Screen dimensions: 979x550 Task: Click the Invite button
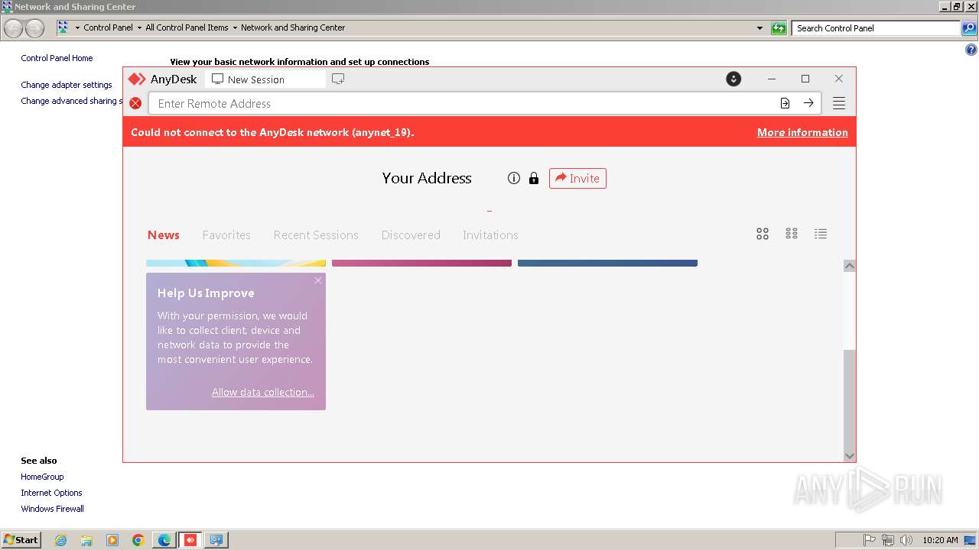(577, 178)
